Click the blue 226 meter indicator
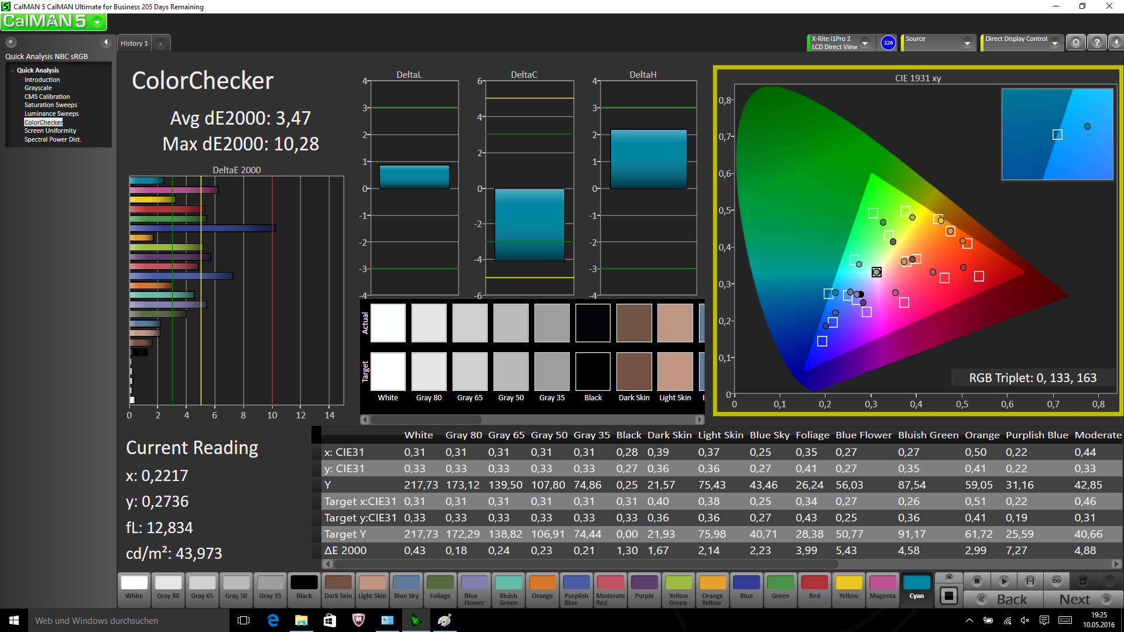Image resolution: width=1124 pixels, height=632 pixels. tap(888, 43)
